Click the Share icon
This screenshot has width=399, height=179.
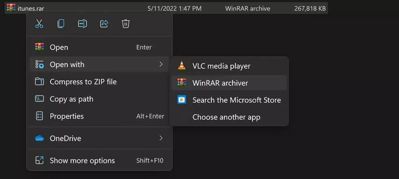click(x=104, y=24)
